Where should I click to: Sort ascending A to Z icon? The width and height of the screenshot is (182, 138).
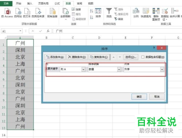[x=92, y=11]
